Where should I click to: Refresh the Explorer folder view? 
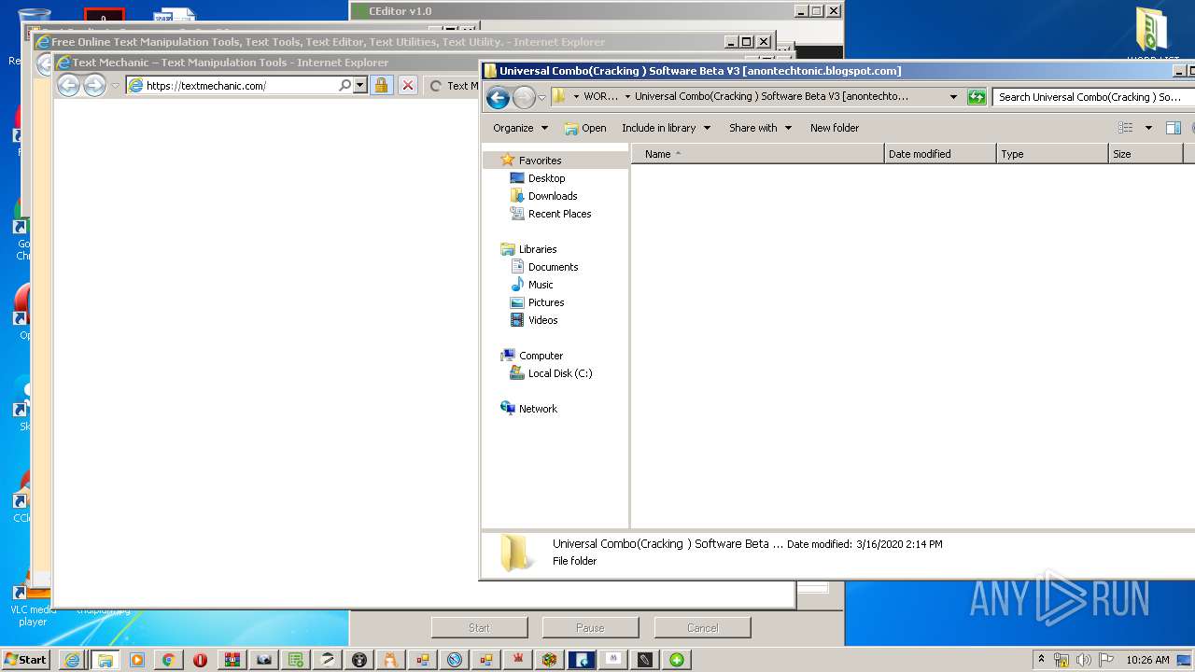[977, 97]
